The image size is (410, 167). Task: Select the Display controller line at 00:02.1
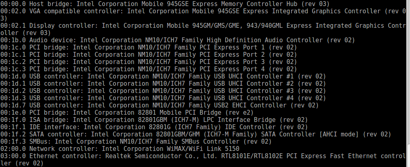click(201, 26)
